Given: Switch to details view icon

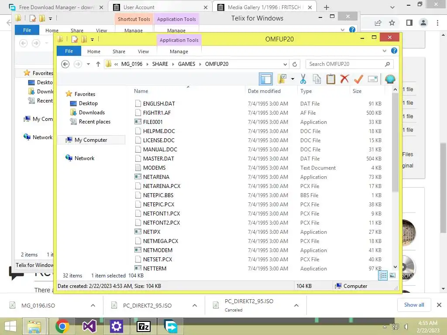Looking at the screenshot, I should click(383, 276).
